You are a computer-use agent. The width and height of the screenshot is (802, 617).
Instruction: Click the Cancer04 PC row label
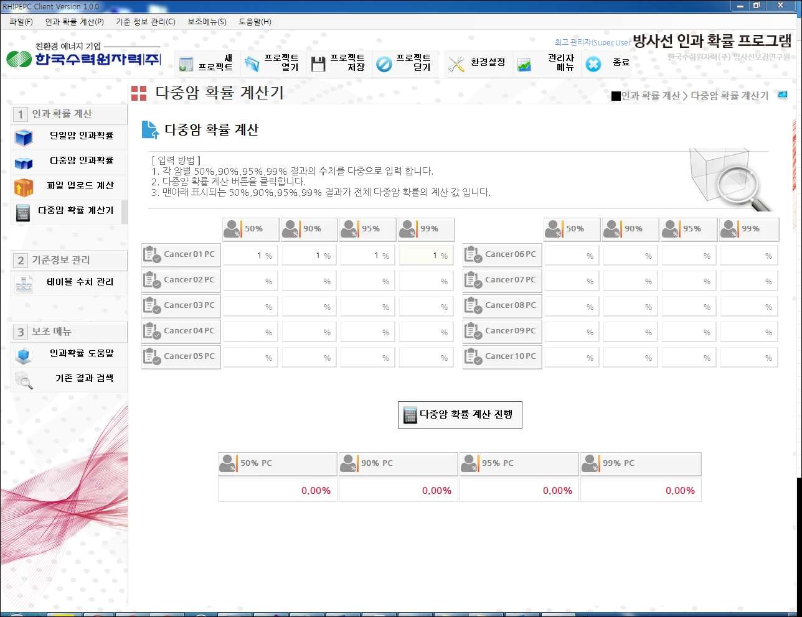[181, 332]
